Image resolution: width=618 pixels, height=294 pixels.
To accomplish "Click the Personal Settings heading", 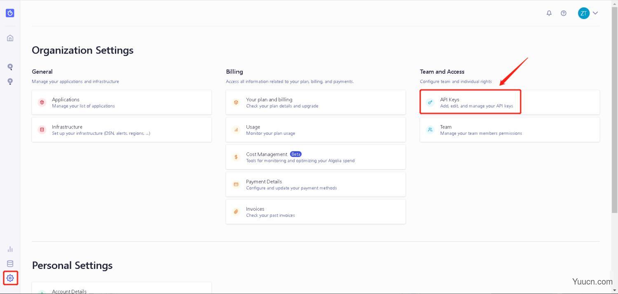I will tap(72, 266).
